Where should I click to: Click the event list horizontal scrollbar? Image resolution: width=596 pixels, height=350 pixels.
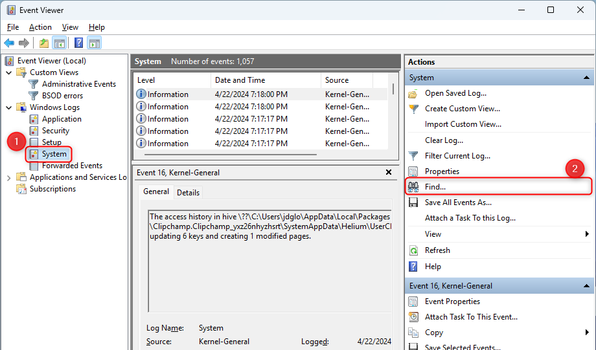[x=231, y=155]
